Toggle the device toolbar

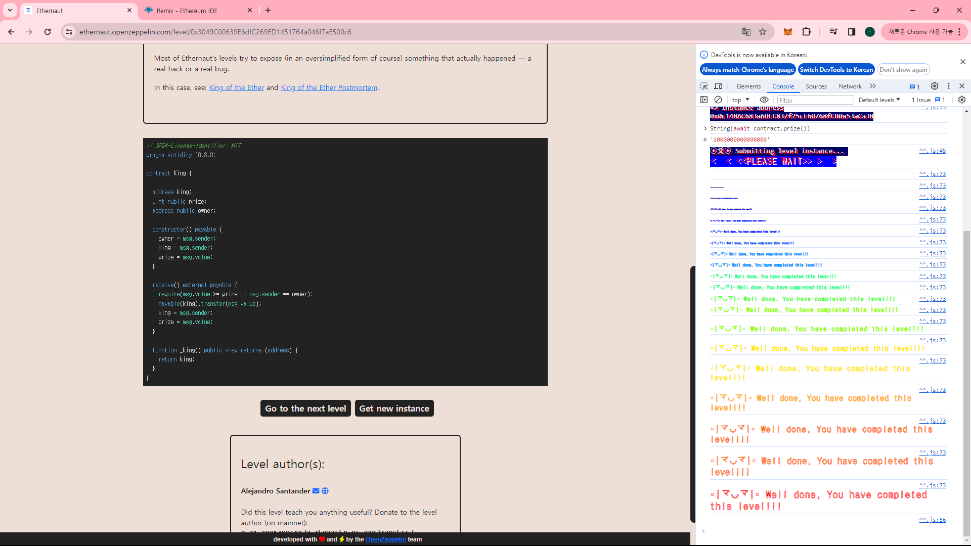coord(718,86)
